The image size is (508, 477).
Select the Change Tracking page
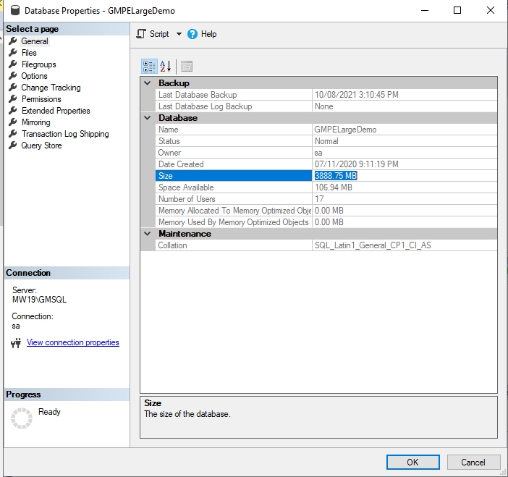[51, 88]
